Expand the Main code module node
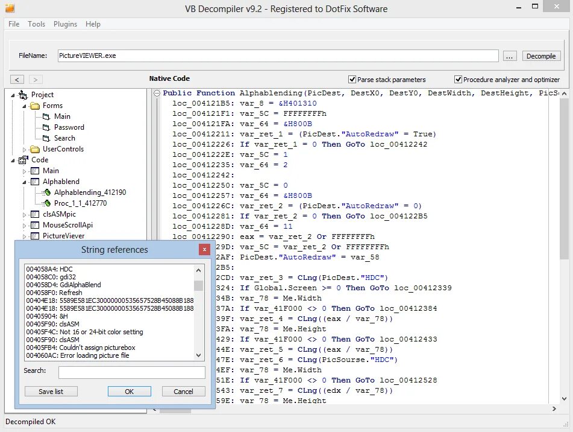Viewport: 573px width, 432px height. (x=25, y=171)
